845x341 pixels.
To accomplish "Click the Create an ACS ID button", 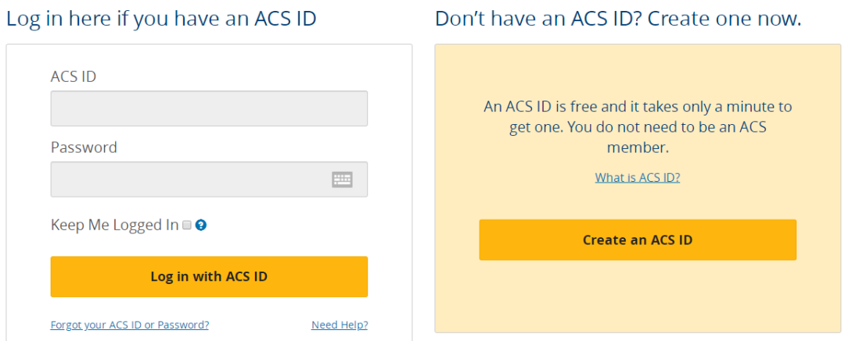I will coord(638,240).
